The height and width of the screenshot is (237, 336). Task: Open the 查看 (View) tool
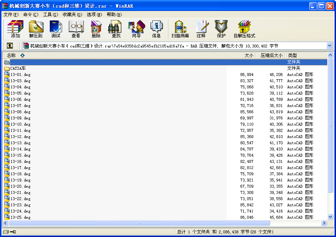coord(76,29)
